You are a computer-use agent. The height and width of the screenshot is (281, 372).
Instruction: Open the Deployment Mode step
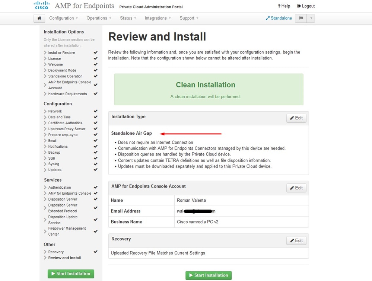[62, 70]
